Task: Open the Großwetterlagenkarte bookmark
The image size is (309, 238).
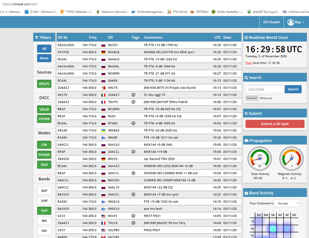Action: click(x=148, y=12)
